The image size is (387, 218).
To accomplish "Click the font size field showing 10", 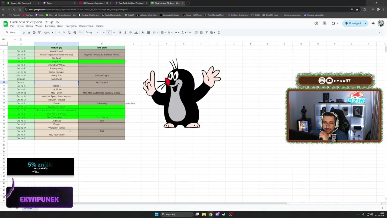I will click(109, 32).
